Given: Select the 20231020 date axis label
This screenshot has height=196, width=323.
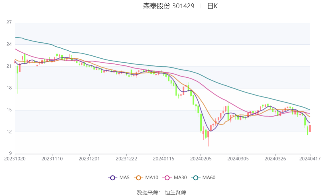Looking at the screenshot, I should coord(15,159).
